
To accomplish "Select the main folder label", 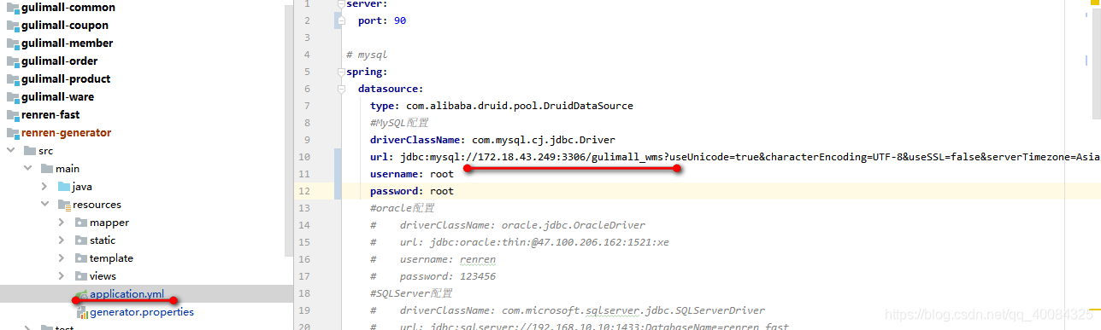I will [68, 169].
